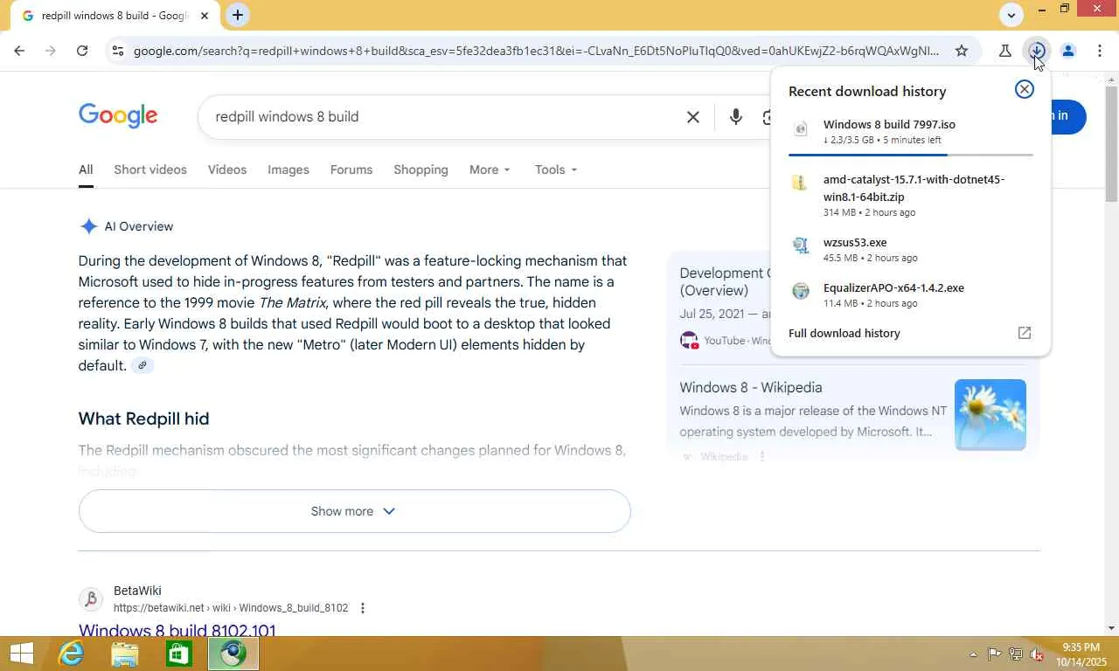Launch Internet Explorer from the taskbar
Image resolution: width=1119 pixels, height=671 pixels.
(x=71, y=654)
